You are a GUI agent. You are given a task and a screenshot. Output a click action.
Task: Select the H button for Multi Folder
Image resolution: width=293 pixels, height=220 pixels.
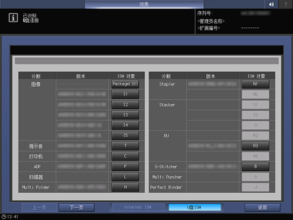[x=125, y=187]
